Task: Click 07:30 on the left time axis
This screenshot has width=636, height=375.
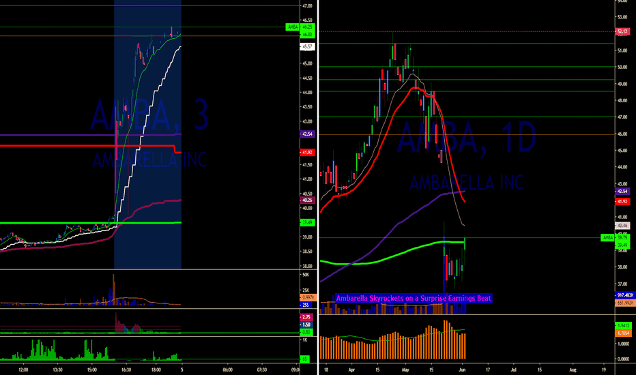Action: point(262,370)
